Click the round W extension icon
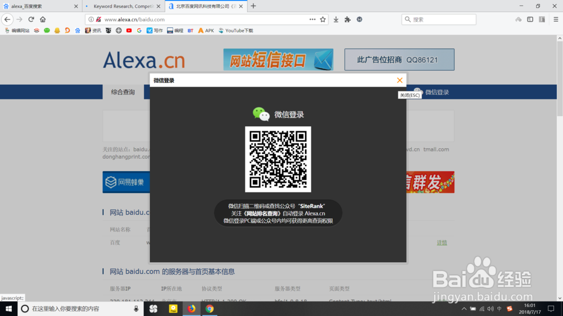563x316 pixels. pos(359,19)
